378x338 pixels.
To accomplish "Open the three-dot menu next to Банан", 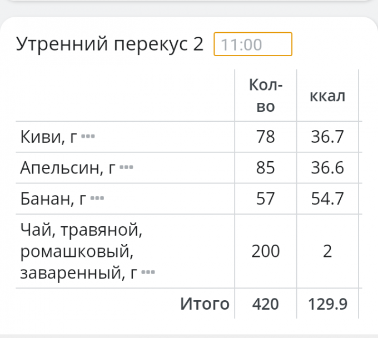I will (x=97, y=198).
